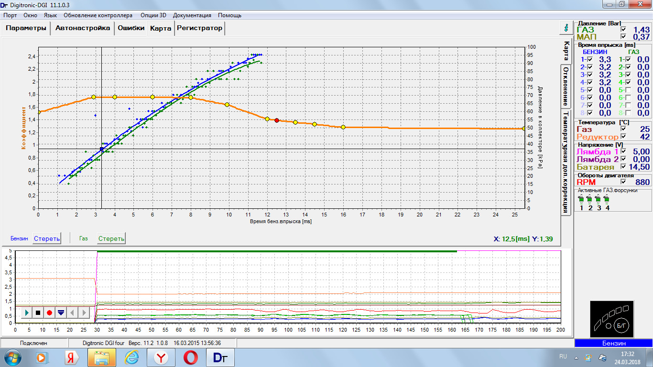Click the Б/Г fuel switch button
Screen dimensions: 653x367
(x=621, y=325)
